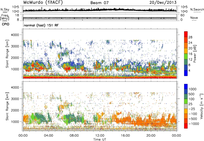Viewport: 204px width, 141px height.
Task: Click the 'N.Search' legend label
Action: (x=197, y=9)
